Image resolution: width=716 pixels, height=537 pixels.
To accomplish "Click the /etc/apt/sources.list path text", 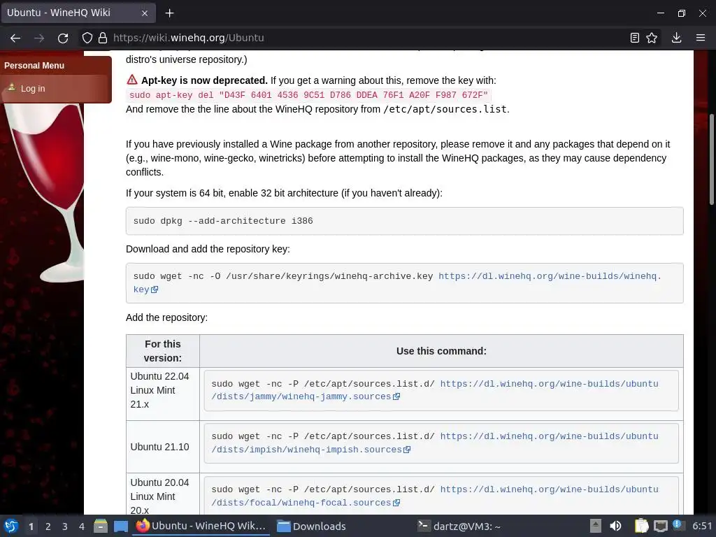I will tap(445, 109).
